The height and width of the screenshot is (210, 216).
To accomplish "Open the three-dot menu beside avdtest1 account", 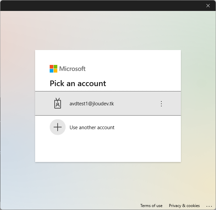I will point(161,104).
